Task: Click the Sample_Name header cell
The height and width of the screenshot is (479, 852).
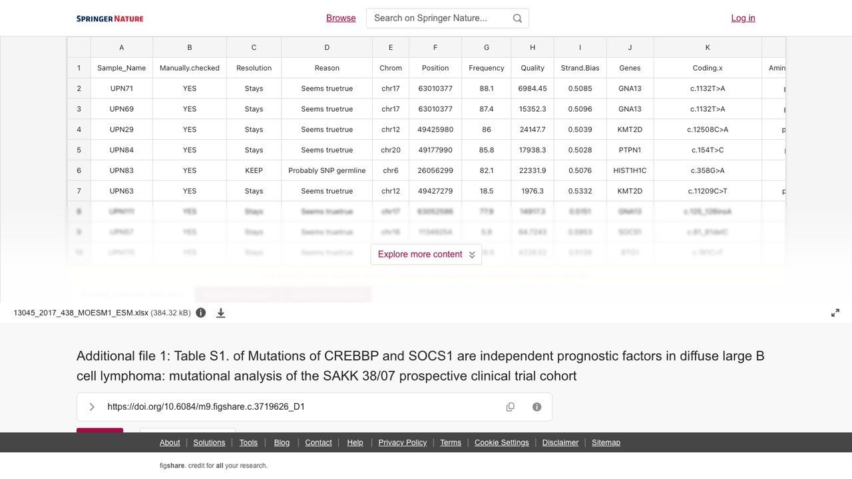Action: tap(122, 68)
